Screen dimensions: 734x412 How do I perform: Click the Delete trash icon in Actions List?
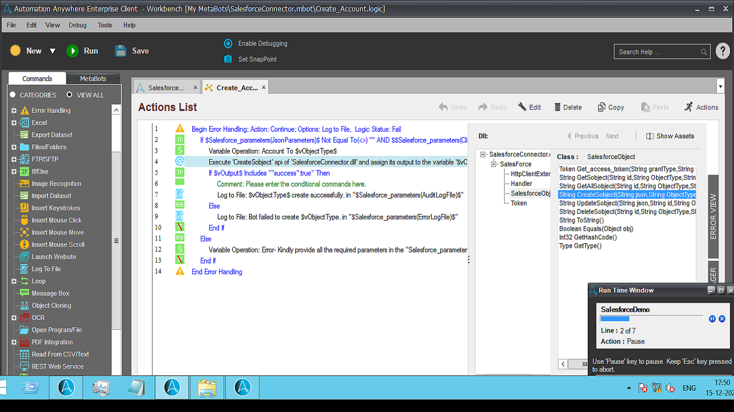click(557, 107)
